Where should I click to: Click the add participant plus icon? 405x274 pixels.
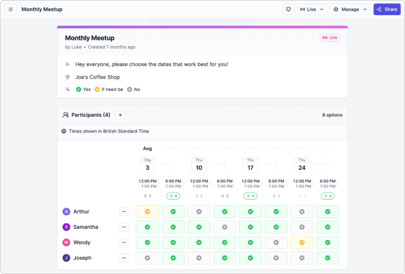[120, 115]
